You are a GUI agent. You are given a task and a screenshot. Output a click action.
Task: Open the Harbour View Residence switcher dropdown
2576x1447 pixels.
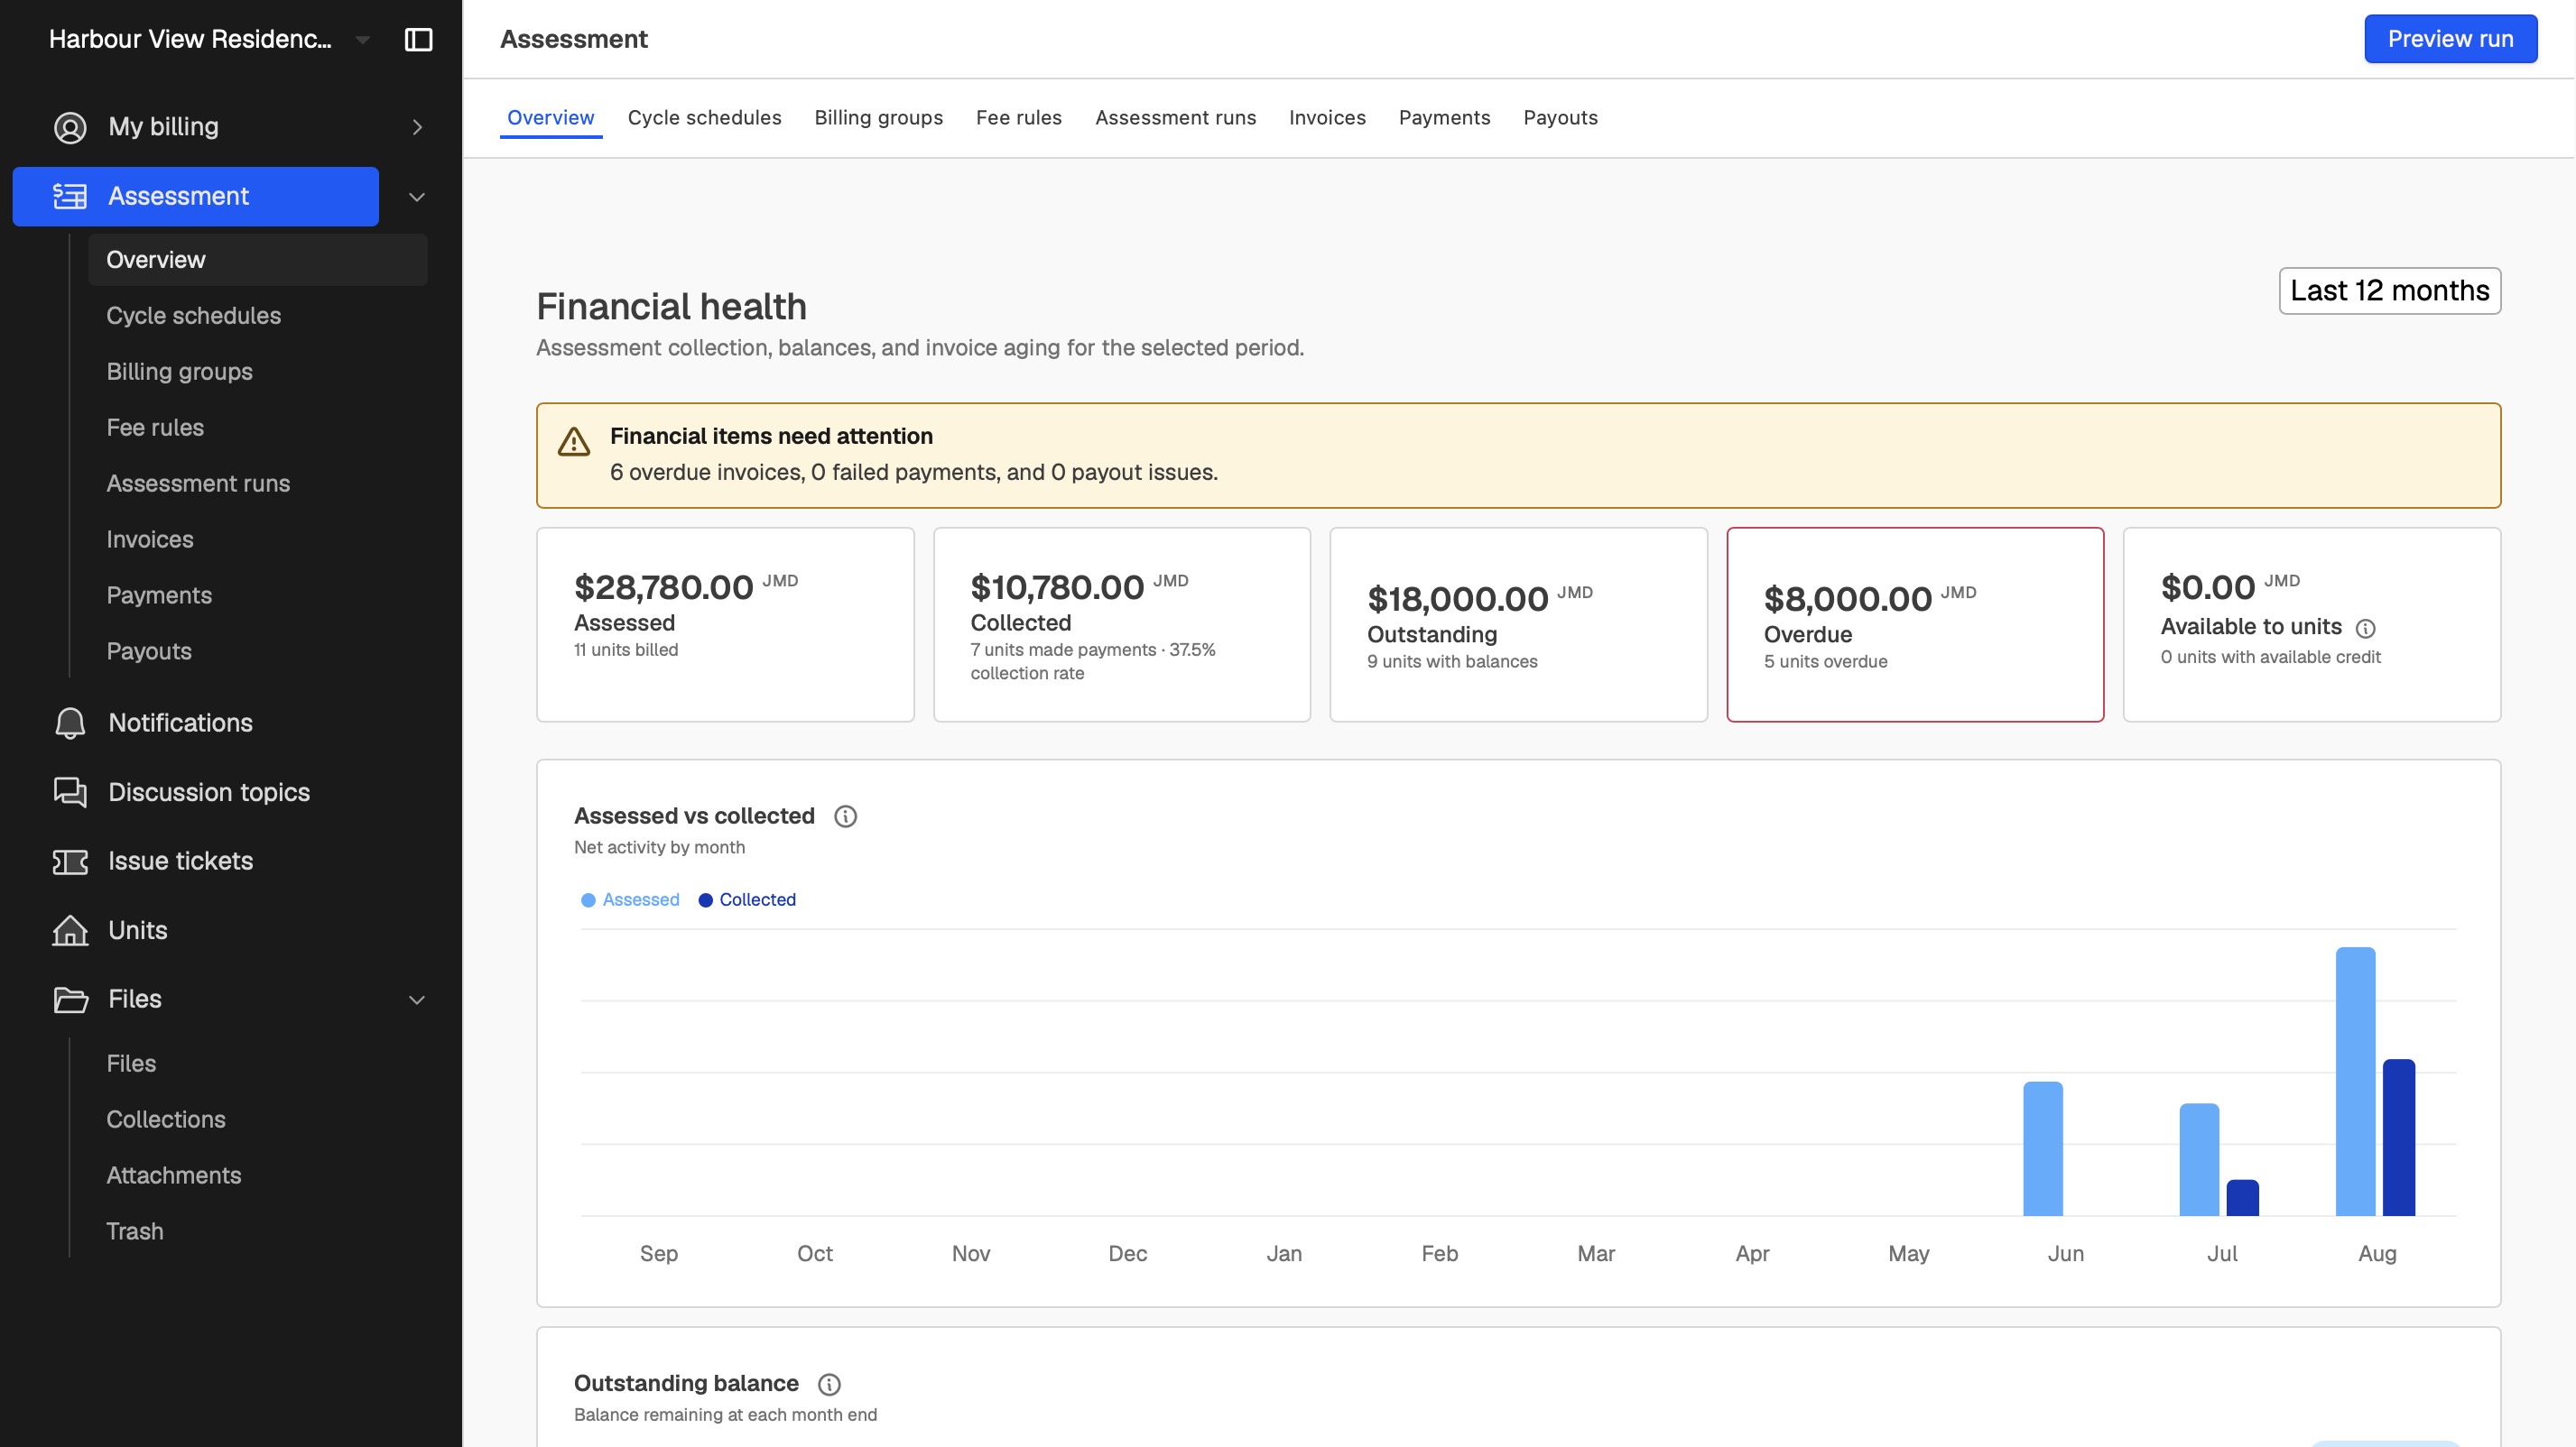[210, 39]
